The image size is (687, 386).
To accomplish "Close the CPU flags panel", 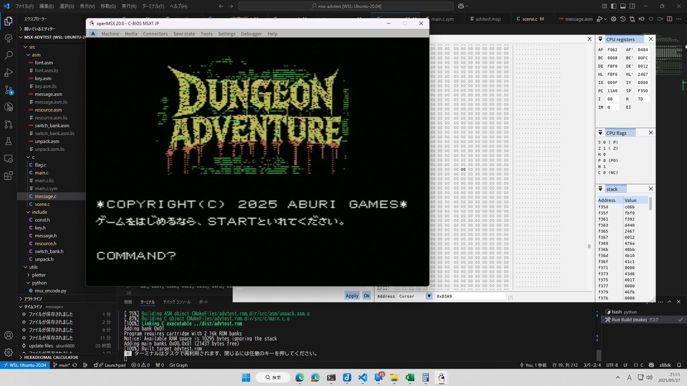I will [x=650, y=133].
